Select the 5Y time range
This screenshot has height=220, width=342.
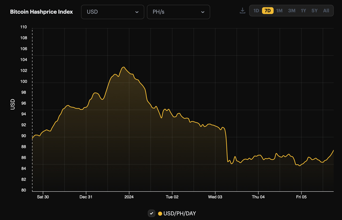tap(314, 10)
